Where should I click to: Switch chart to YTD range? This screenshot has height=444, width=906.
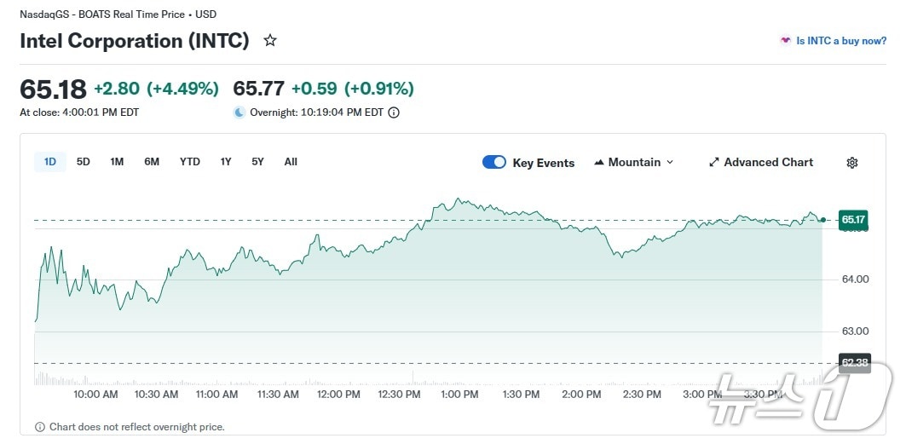coord(190,162)
